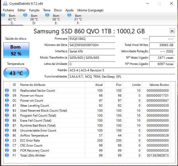Click the 43 °C temperature button
The width and height of the screenshot is (178, 166).
coord(16,73)
